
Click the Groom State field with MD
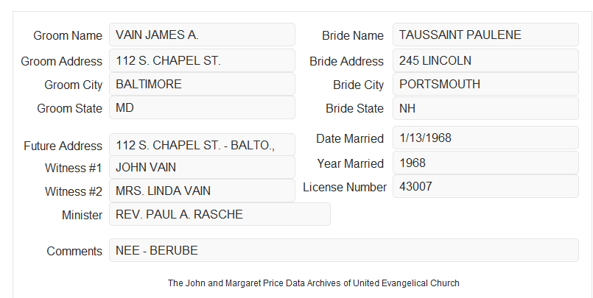click(202, 107)
